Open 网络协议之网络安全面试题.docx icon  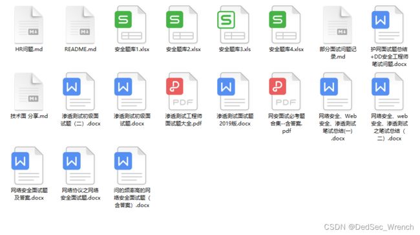click(x=79, y=166)
